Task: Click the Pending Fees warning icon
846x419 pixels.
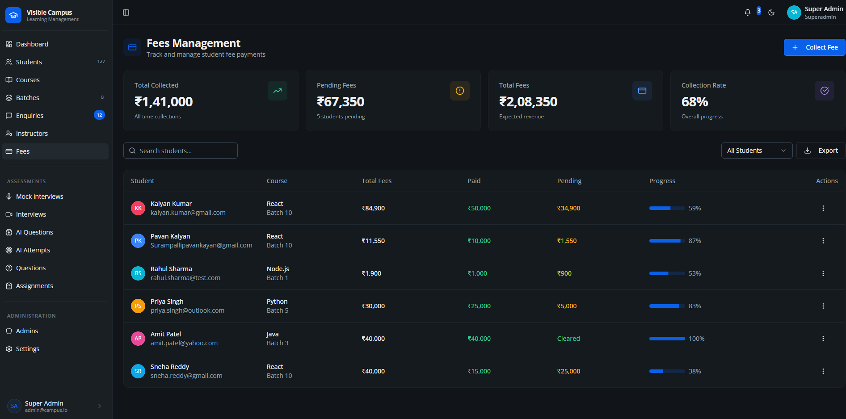Action: [x=459, y=91]
